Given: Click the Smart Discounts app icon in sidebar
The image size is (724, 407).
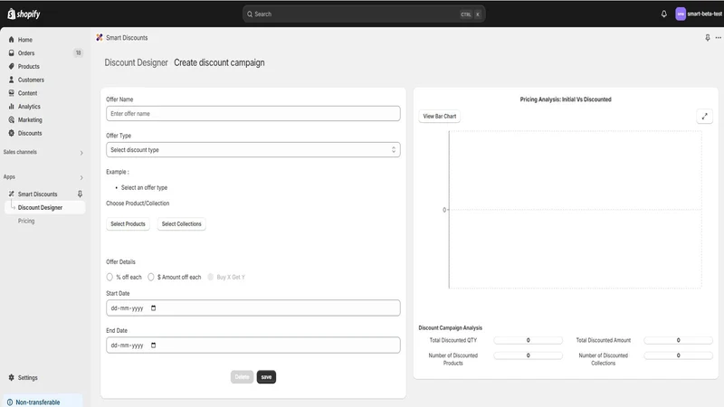Looking at the screenshot, I should pyautogui.click(x=12, y=194).
